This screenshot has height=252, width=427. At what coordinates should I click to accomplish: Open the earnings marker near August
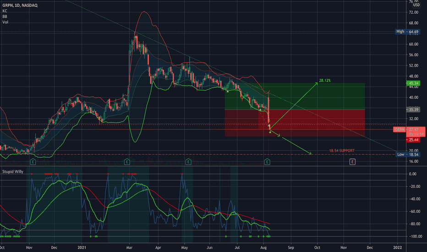click(x=267, y=162)
